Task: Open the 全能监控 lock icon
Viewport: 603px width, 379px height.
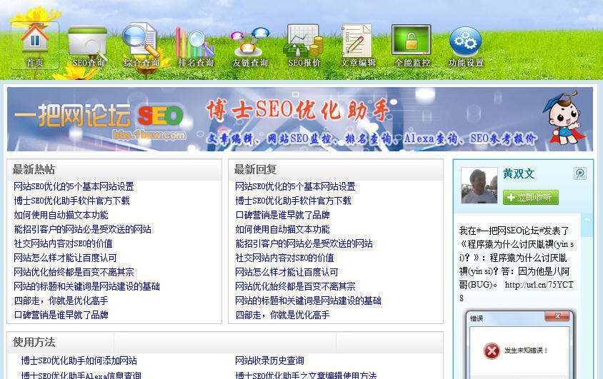Action: coord(412,46)
